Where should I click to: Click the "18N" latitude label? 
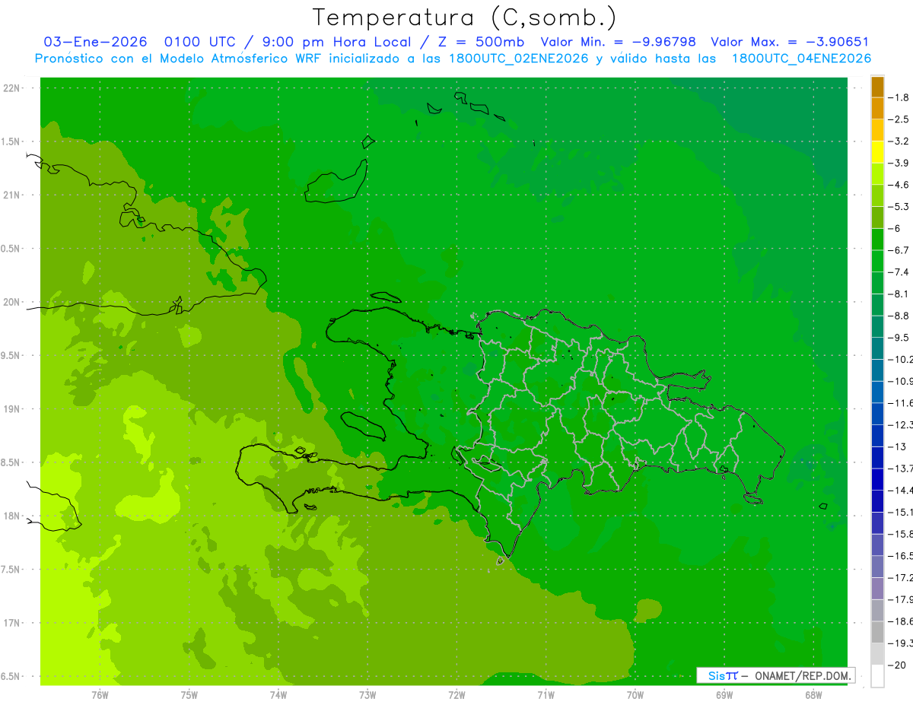11,516
